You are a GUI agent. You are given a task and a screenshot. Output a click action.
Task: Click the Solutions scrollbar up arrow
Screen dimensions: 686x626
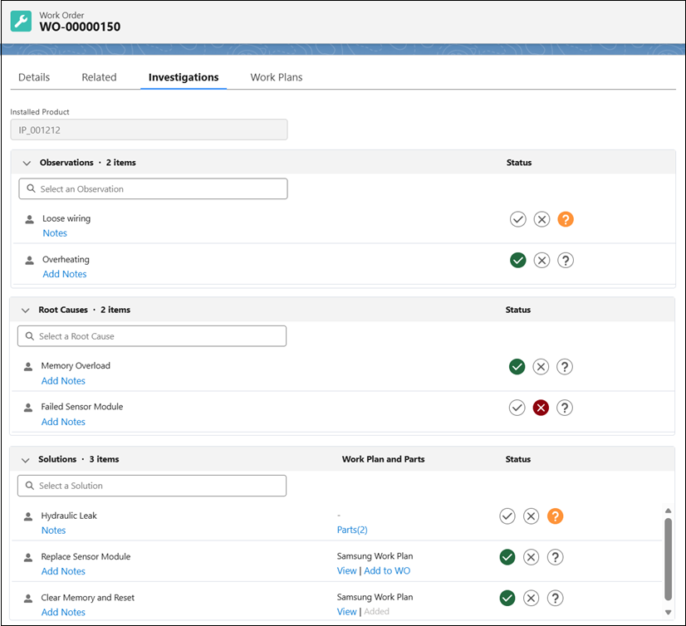668,511
